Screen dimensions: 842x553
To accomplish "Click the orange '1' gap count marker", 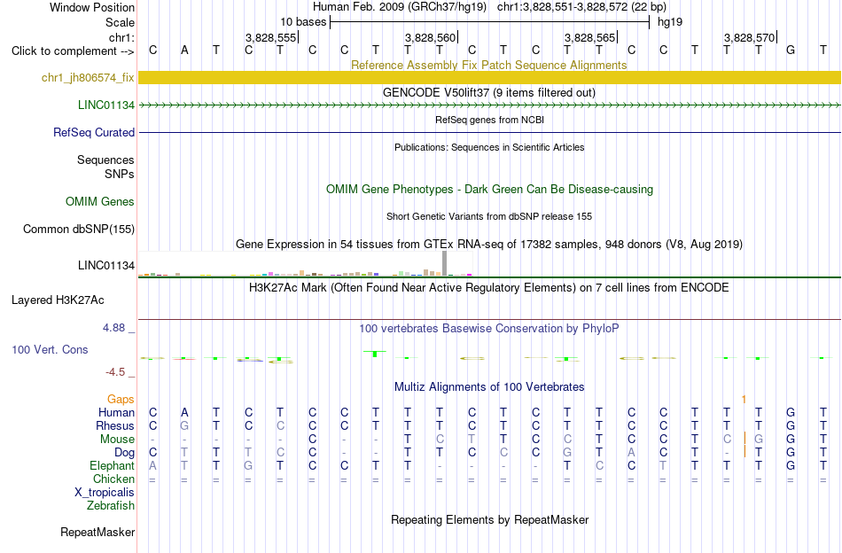I will tap(744, 399).
